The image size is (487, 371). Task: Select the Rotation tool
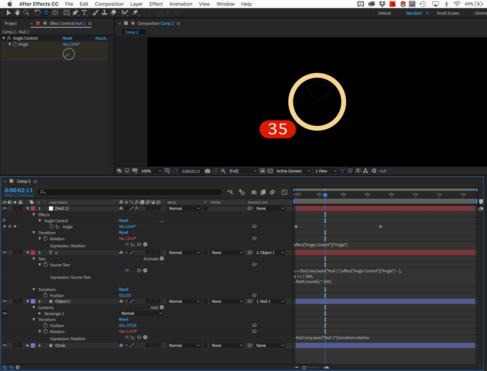point(38,12)
